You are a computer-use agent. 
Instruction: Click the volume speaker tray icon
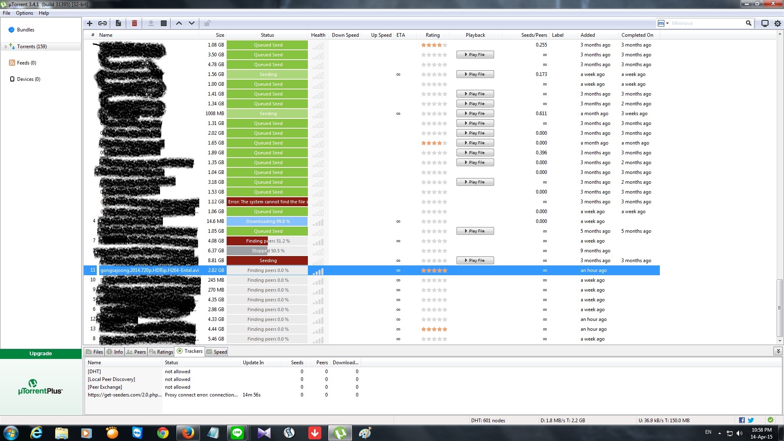(x=739, y=433)
